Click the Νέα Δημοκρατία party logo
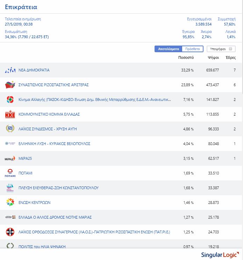243x260 pixels. [x=10, y=70]
